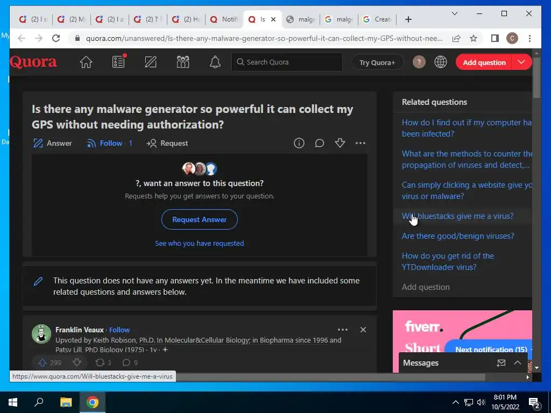This screenshot has height=413, width=551.
Task: Reload the page in Chrome
Action: coord(56,38)
